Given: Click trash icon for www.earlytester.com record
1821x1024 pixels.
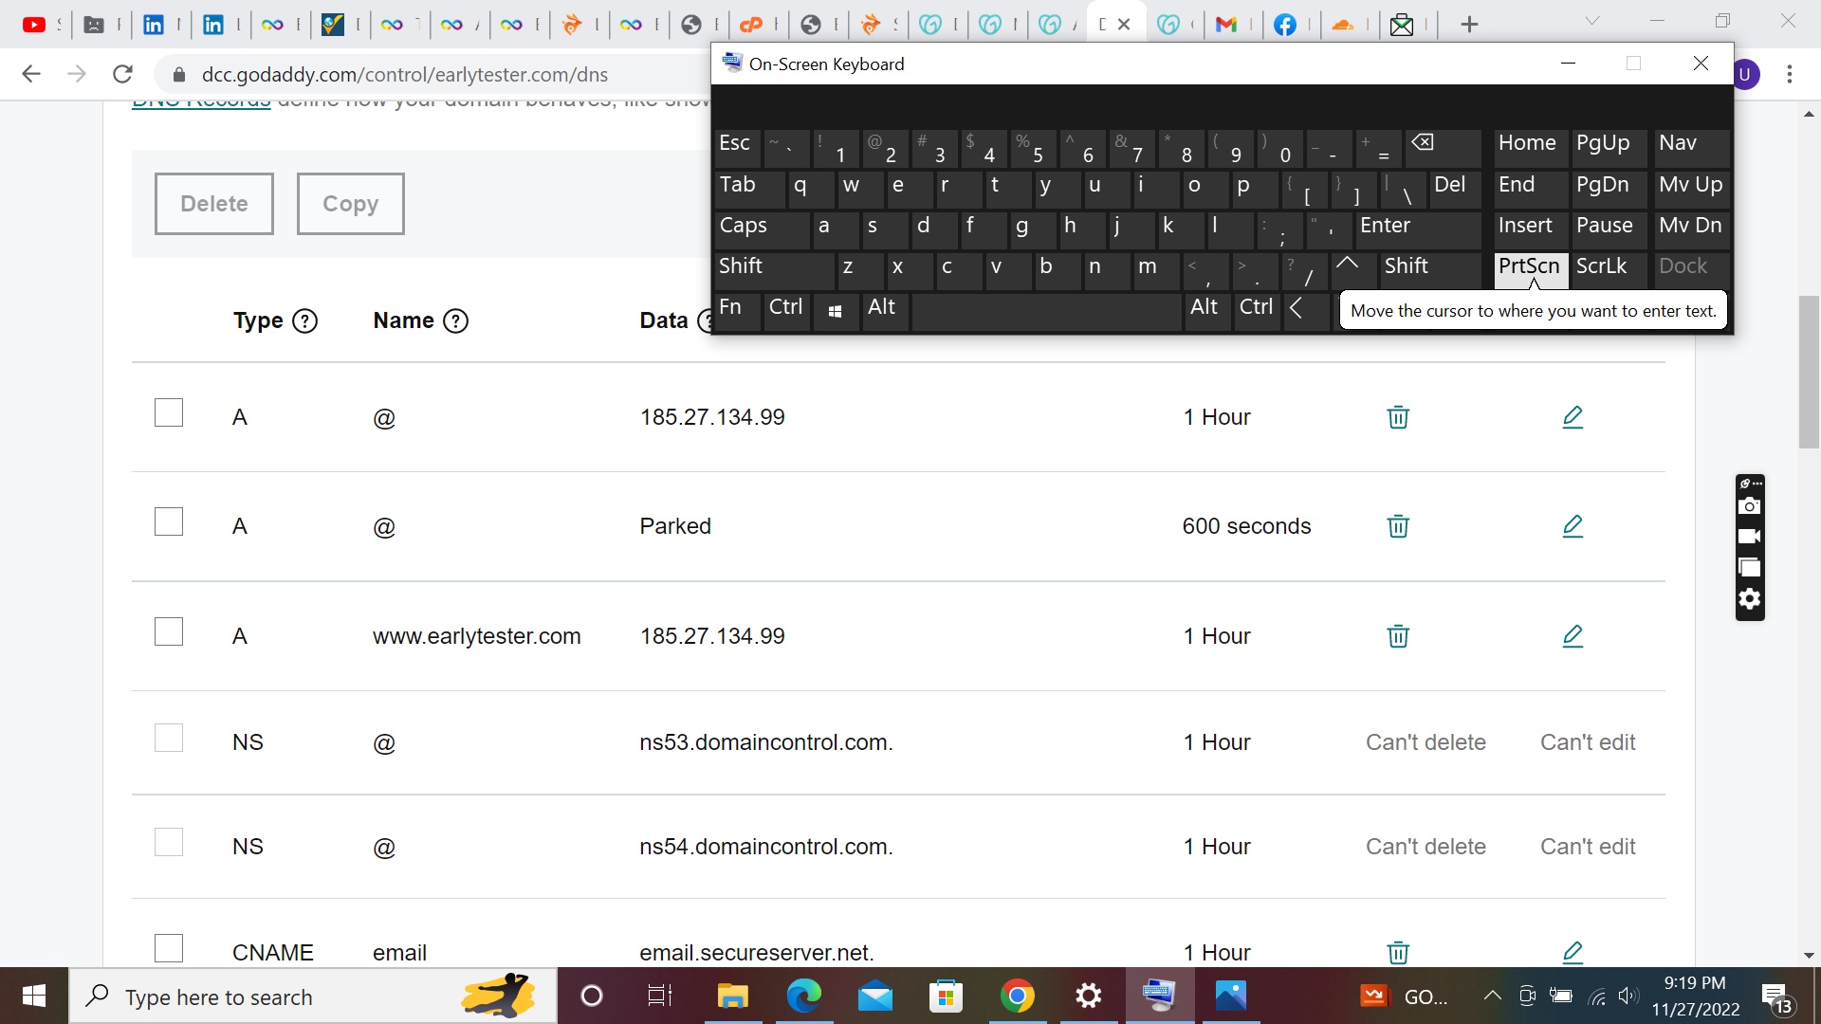Looking at the screenshot, I should 1397,636.
